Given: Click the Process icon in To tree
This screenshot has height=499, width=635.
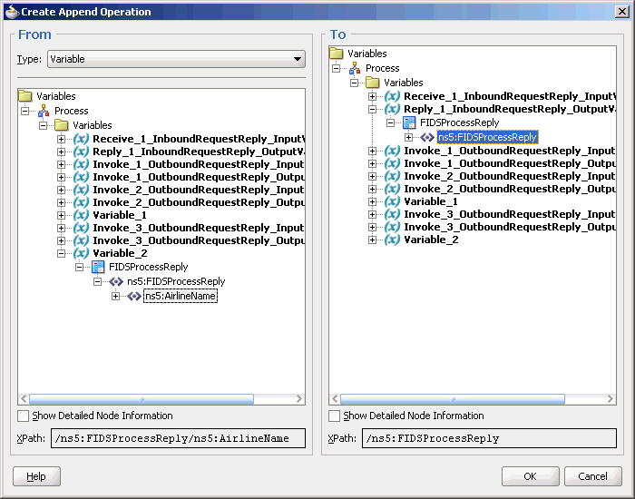Looking at the screenshot, I should point(355,68).
